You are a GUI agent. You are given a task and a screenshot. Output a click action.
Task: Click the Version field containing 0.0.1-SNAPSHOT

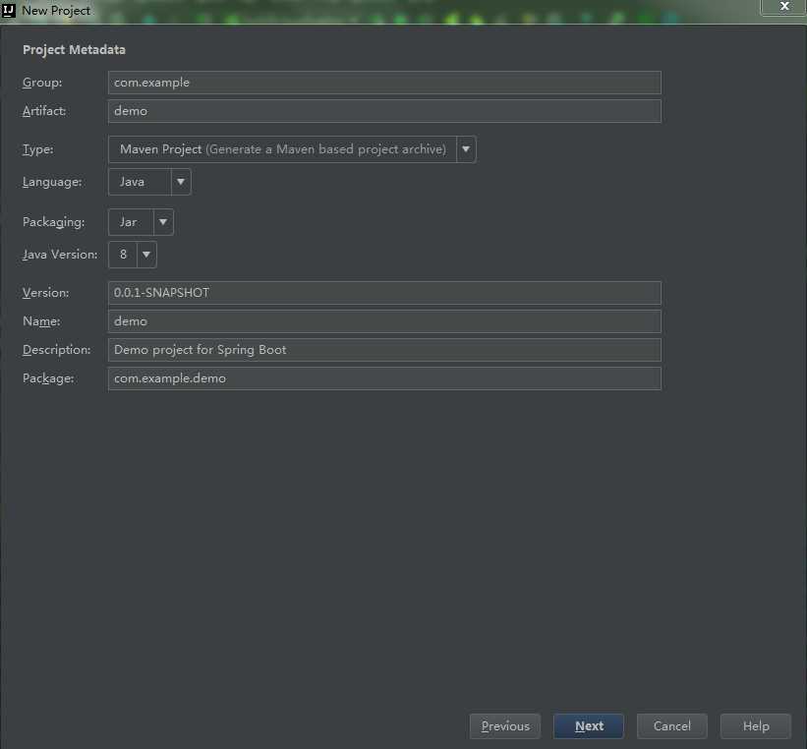point(384,292)
